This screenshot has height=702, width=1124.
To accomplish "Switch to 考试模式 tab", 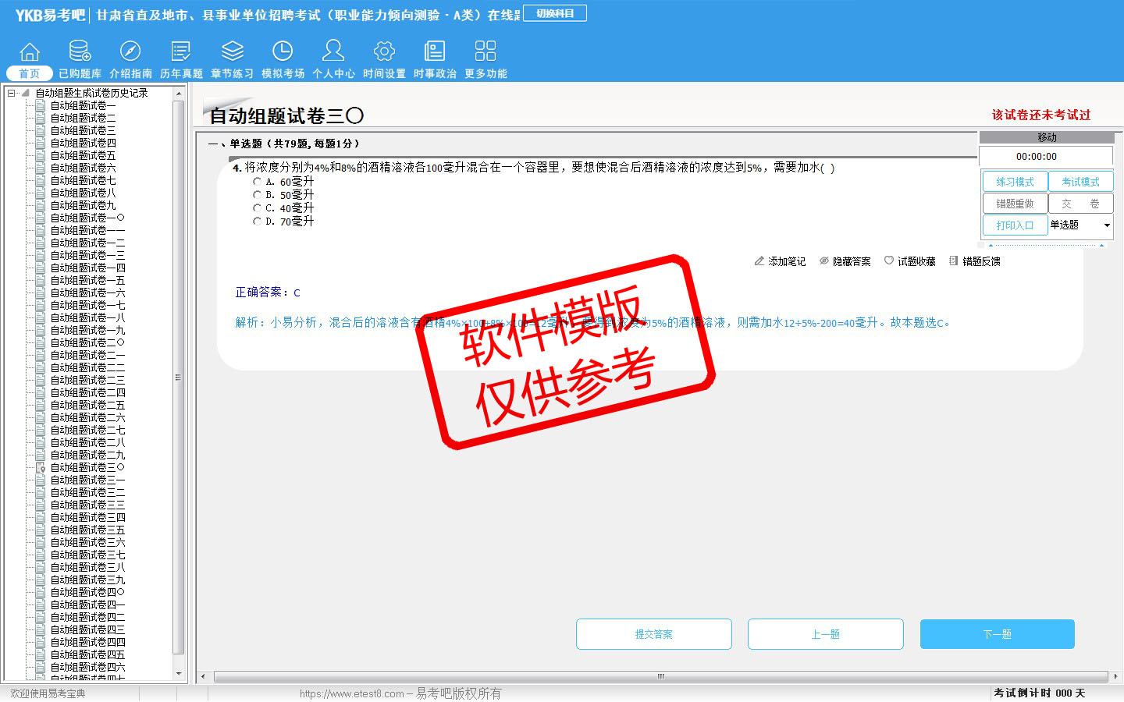I will click(1080, 182).
